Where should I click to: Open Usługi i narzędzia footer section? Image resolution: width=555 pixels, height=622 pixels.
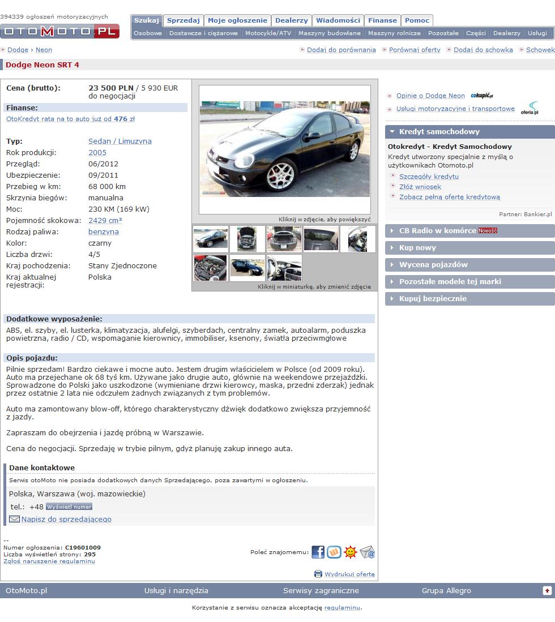pyautogui.click(x=176, y=591)
